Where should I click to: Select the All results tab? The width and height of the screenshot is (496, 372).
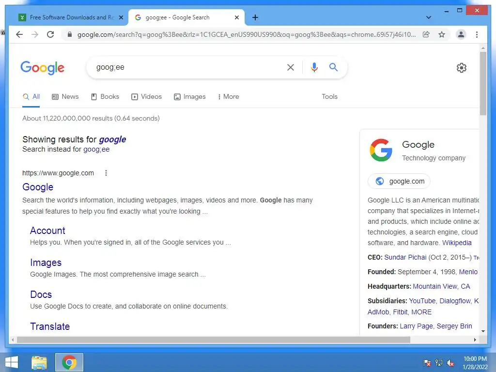pos(31,97)
